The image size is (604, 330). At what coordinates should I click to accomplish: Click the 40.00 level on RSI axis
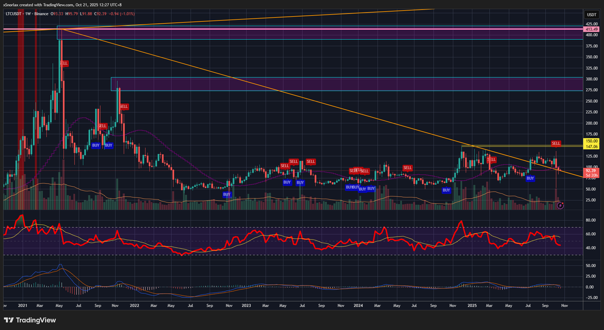click(x=590, y=248)
